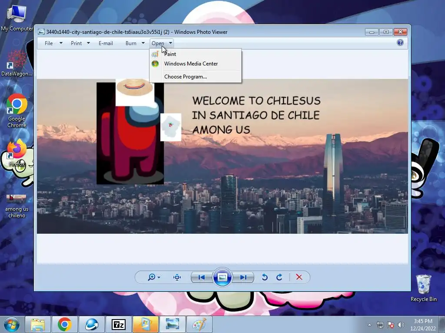
Task: Select the among us chileno file
Action: pos(17,206)
